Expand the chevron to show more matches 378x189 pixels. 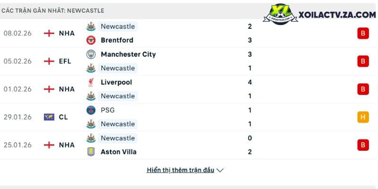click(x=220, y=171)
